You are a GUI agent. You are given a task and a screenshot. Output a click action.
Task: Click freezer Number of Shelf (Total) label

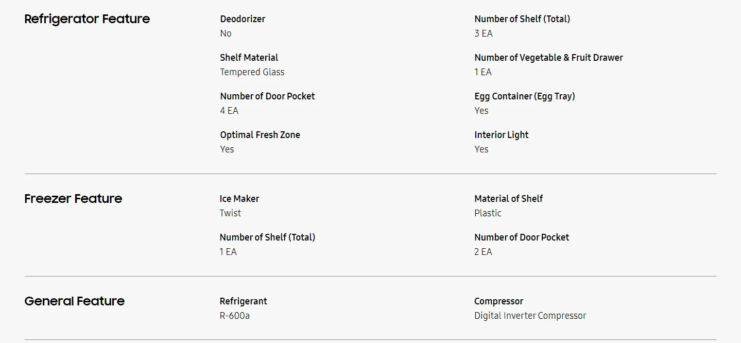point(267,237)
